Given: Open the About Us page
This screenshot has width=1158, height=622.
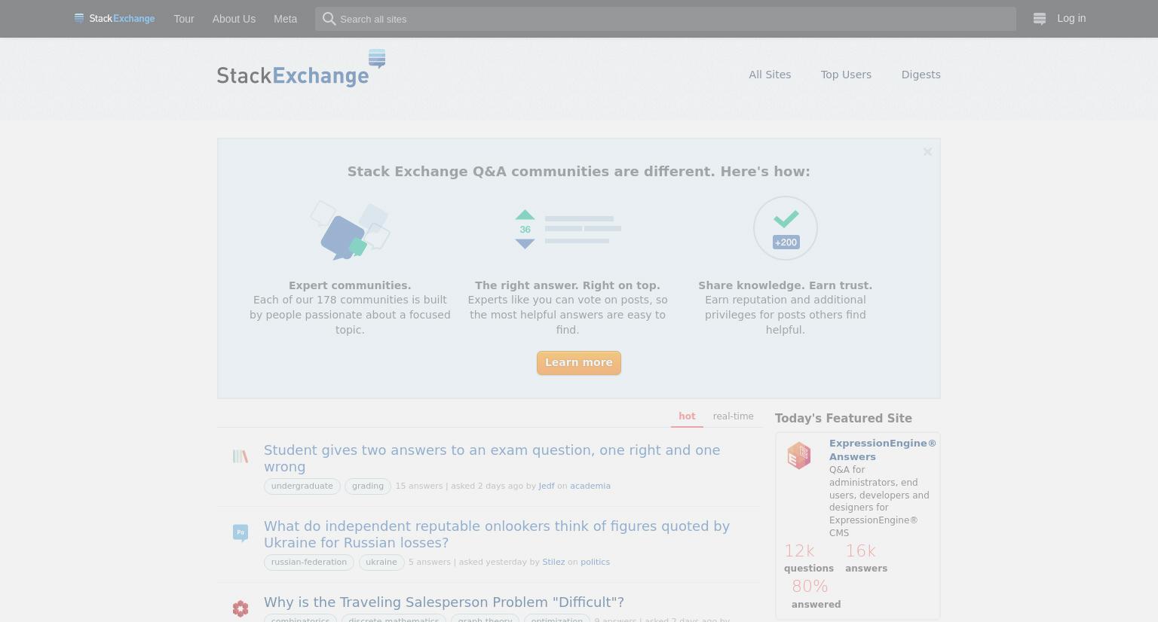Looking at the screenshot, I should pyautogui.click(x=234, y=19).
